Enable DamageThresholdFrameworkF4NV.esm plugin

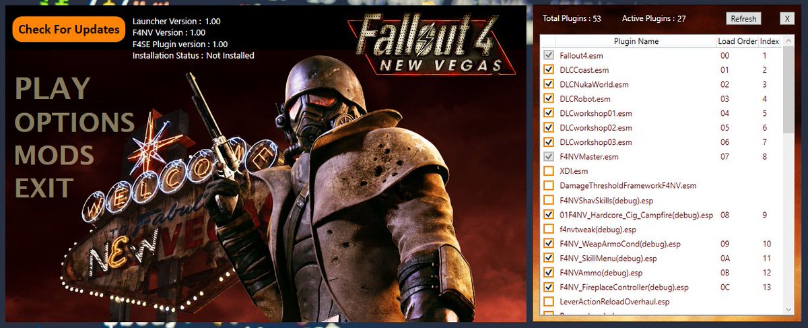[x=549, y=186]
